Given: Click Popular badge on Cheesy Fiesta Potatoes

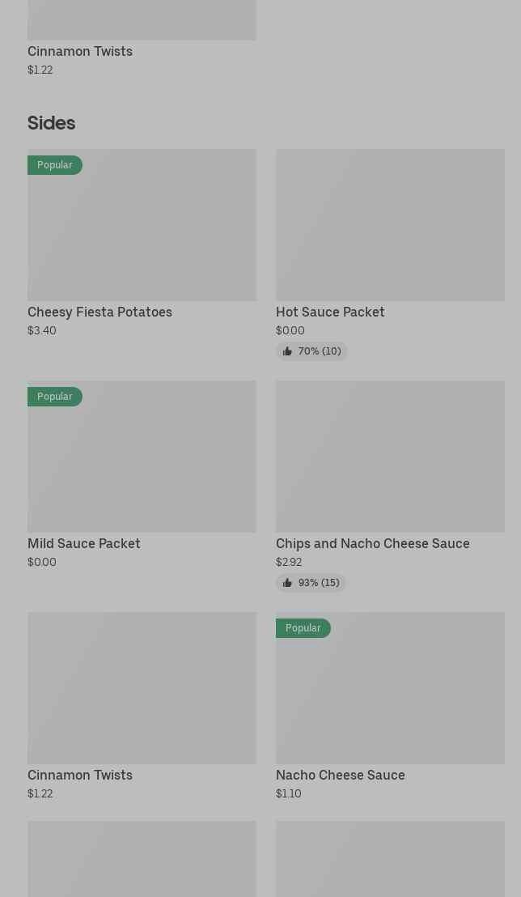Looking at the screenshot, I should (55, 165).
